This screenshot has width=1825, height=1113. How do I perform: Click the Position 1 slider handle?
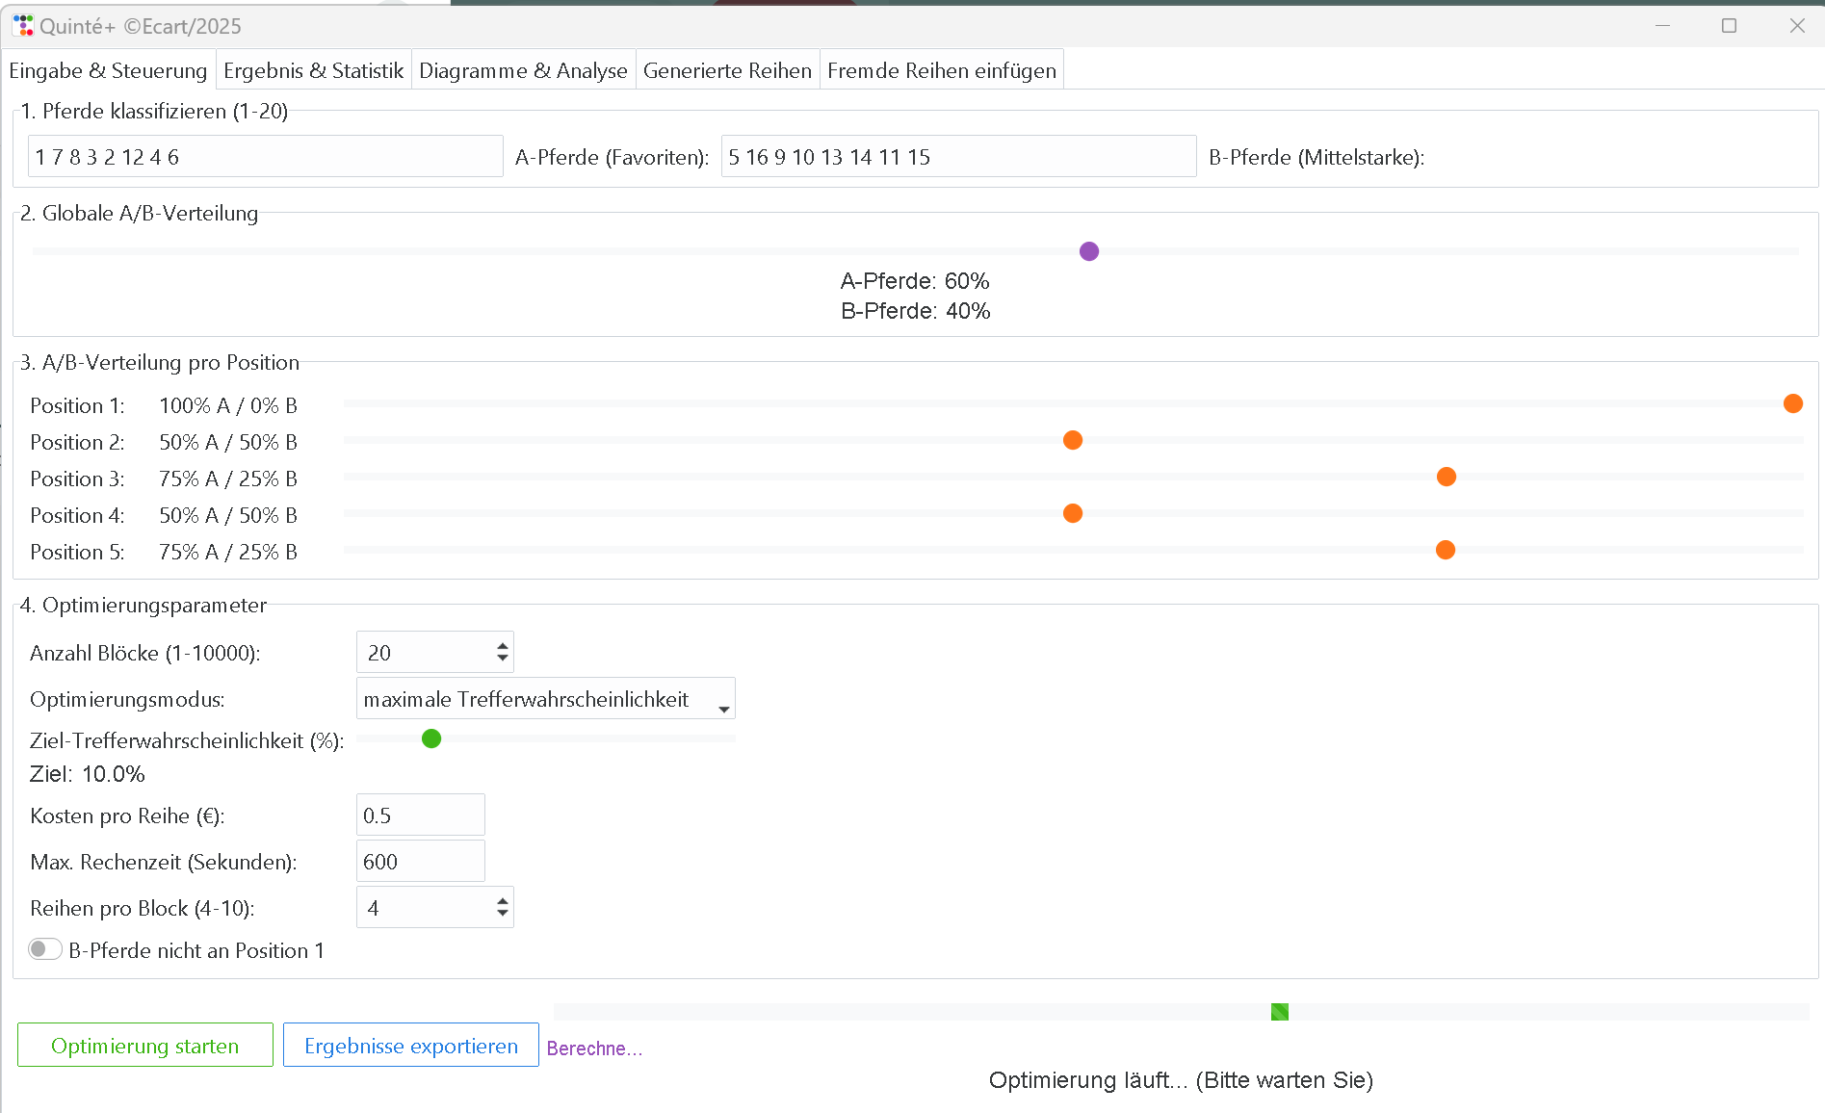pos(1792,403)
